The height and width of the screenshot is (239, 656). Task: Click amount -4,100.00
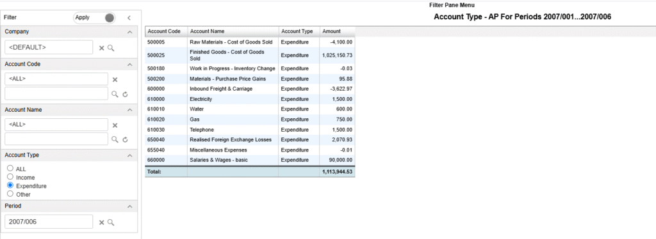click(x=342, y=42)
